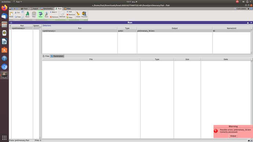Sort by the File column header
253x142 pixels.
pos(91,59)
